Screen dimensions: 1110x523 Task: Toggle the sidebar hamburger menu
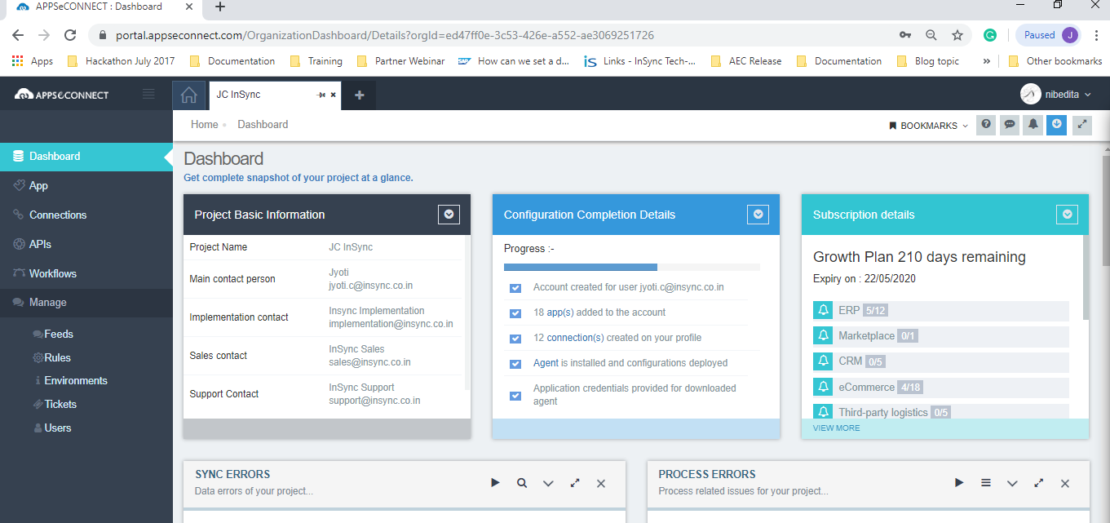(x=148, y=94)
